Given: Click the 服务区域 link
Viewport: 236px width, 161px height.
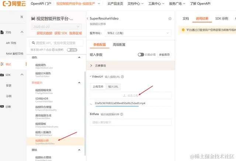Looking at the screenshot, I should point(75,33).
